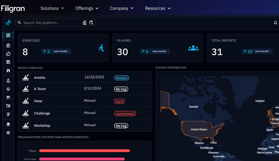Screen dimensions: 279x161
Task: Click the Recent Exercices heading
Action: click(x=30, y=68)
